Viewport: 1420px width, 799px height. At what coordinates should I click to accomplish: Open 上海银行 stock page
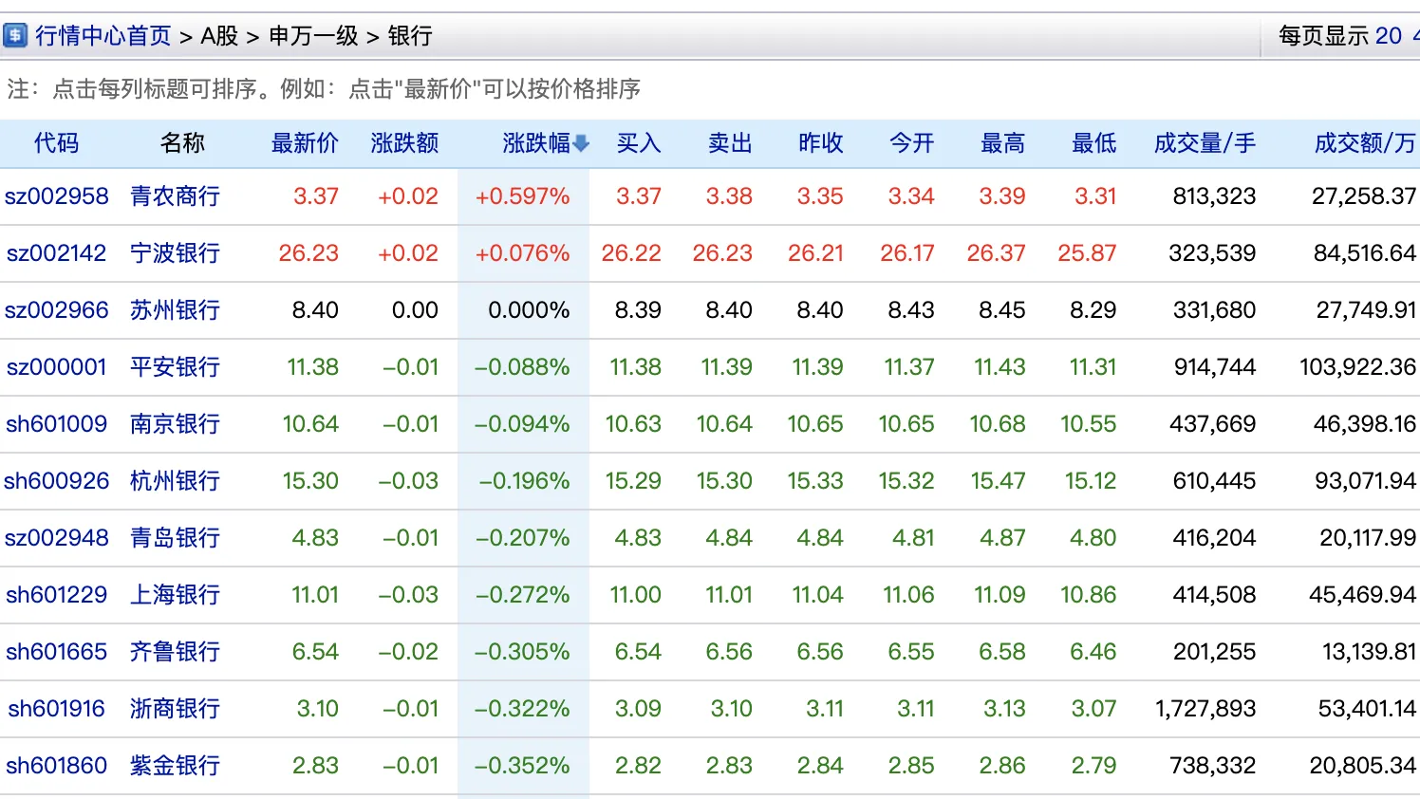(175, 595)
